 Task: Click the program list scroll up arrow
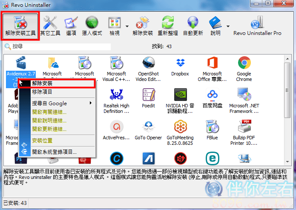pos(287,59)
